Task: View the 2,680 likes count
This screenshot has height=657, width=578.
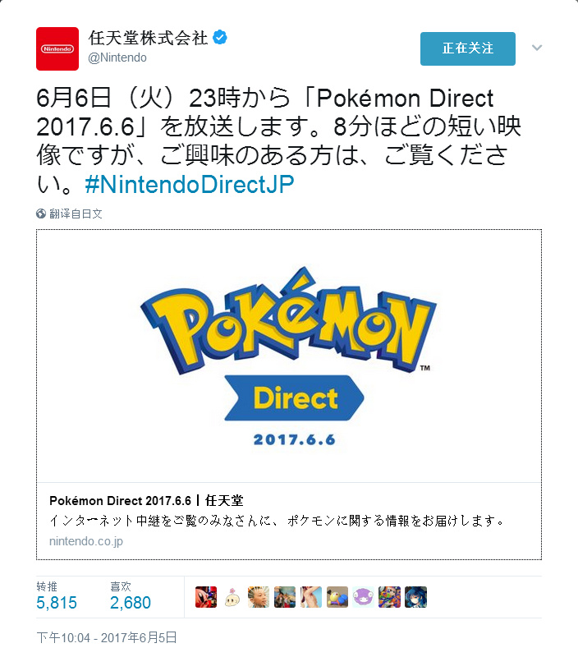Action: click(131, 603)
